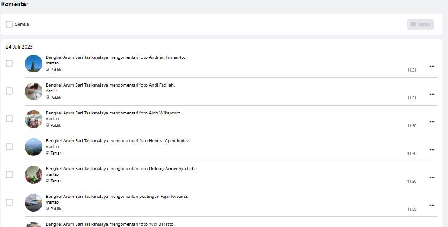Screen dimensions: 448x227
Task: Check the Semua select-all checkbox
Action: [x=9, y=24]
